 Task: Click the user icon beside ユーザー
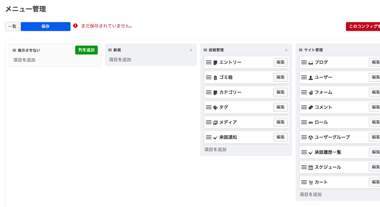tap(311, 77)
